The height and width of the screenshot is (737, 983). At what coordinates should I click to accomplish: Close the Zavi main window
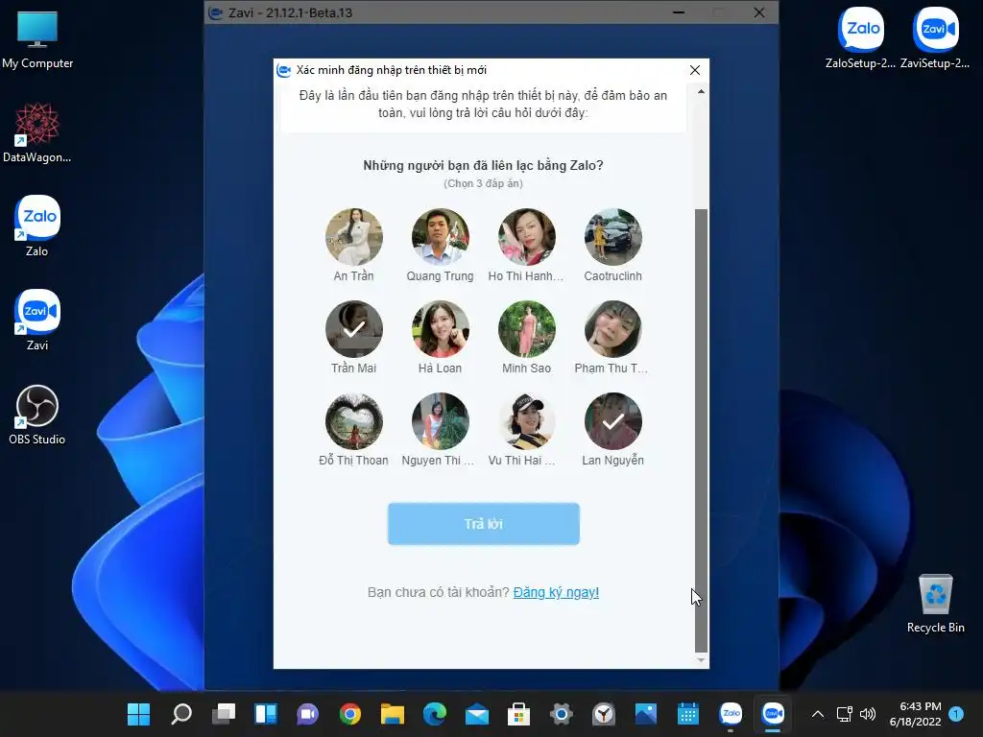[759, 12]
